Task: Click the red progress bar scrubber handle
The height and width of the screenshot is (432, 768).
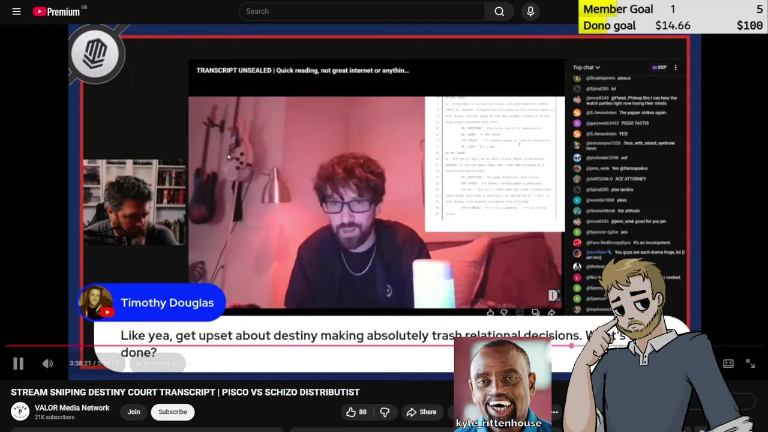Action: (x=571, y=346)
